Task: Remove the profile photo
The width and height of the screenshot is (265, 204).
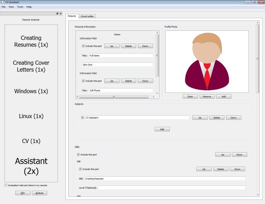Action: point(207,96)
